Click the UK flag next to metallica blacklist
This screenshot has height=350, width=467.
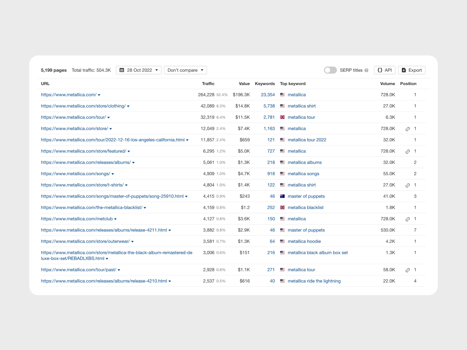pyautogui.click(x=282, y=208)
